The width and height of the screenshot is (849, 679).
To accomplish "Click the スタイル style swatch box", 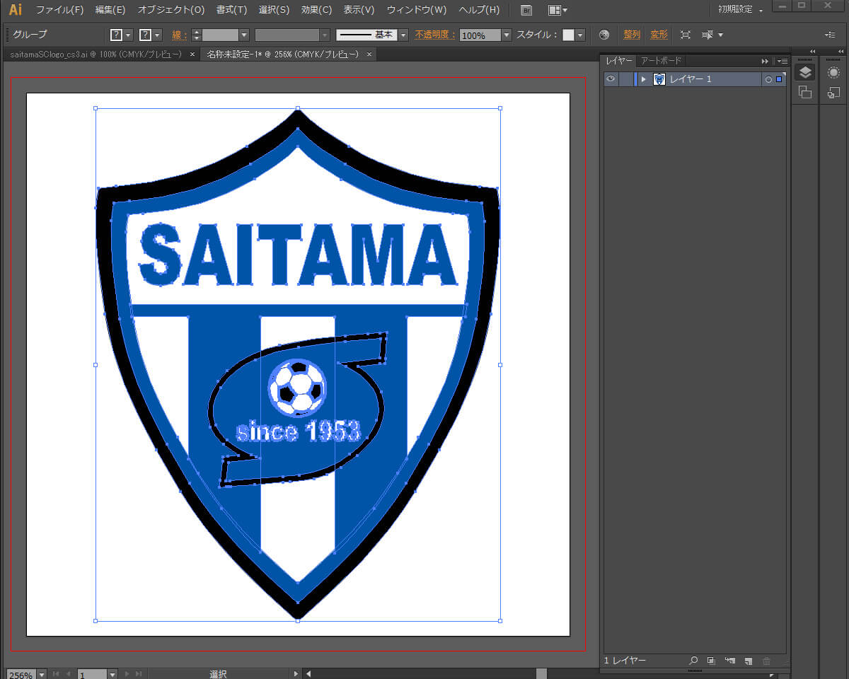I will 568,35.
